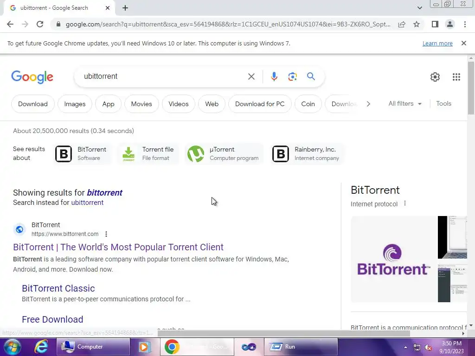Open the Chrome profile avatar
The width and height of the screenshot is (475, 356).
point(450,24)
